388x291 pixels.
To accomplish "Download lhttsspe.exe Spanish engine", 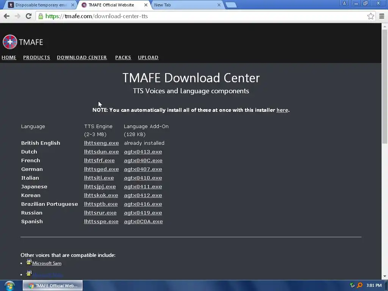I will coord(101,221).
